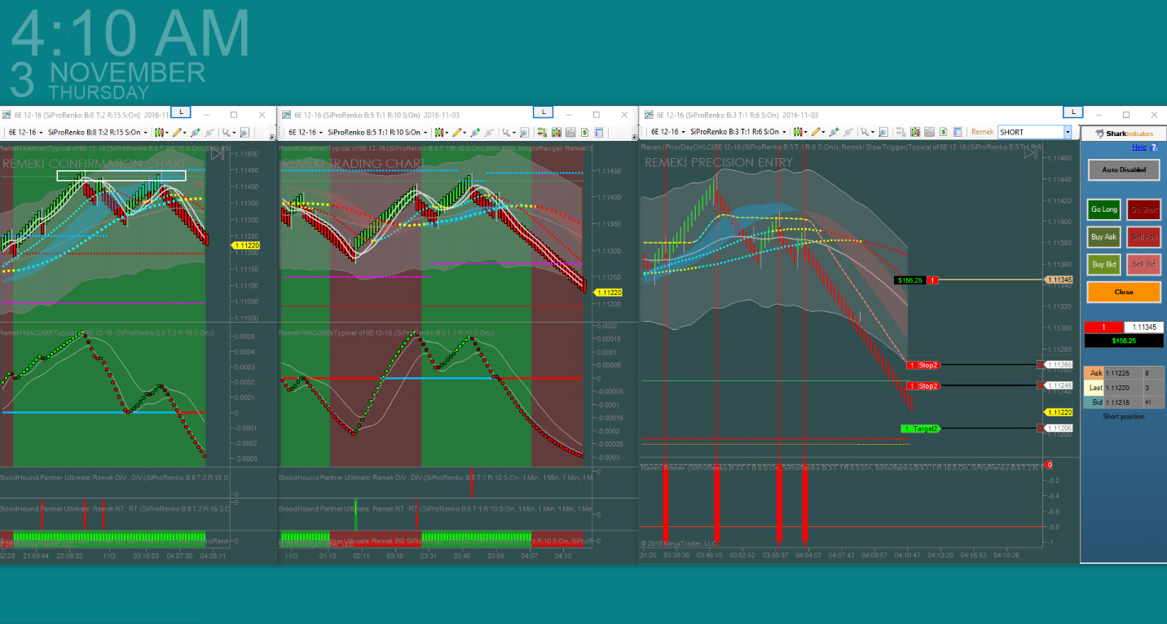Open SiProRenko B:5 T:1 R:10 interval dropdown

coord(377,132)
